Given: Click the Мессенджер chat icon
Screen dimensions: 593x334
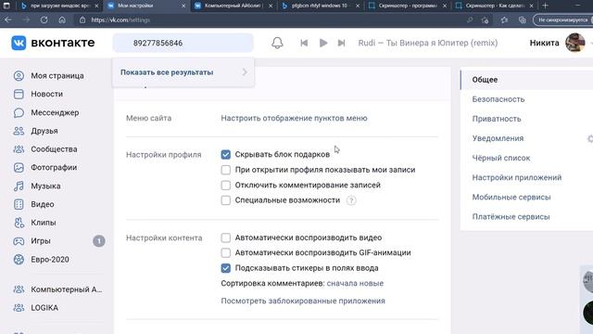Looking at the screenshot, I should click(19, 112).
